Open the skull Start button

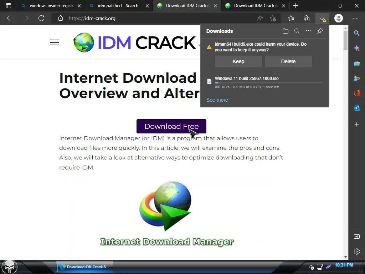pos(9,267)
